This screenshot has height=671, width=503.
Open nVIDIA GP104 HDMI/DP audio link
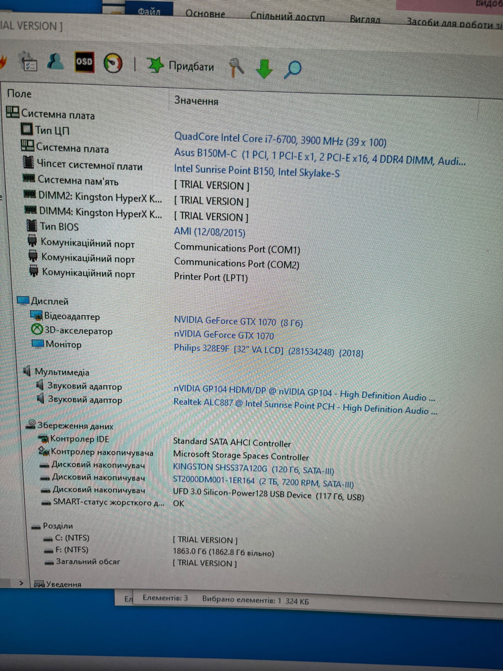point(304,393)
